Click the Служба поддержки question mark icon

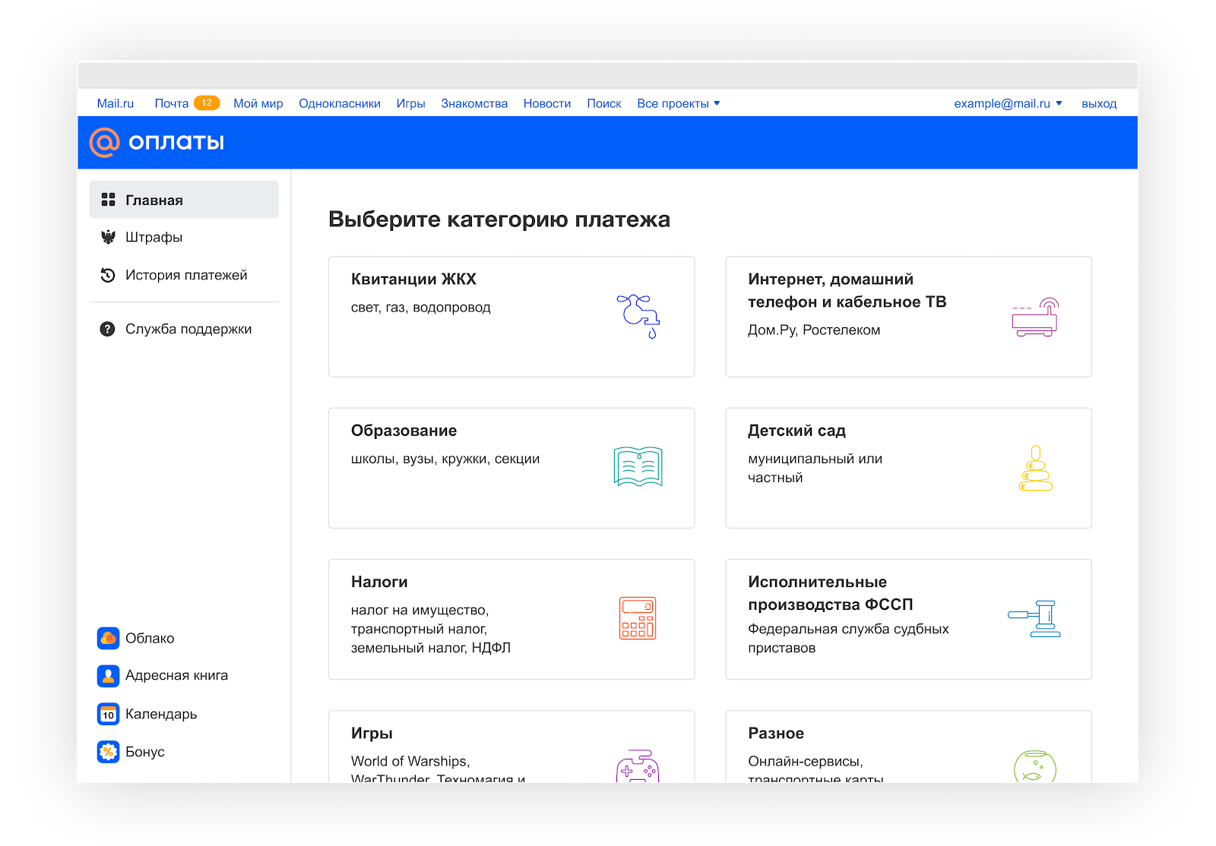[x=109, y=329]
